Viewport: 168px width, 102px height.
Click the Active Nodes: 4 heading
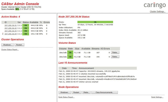(x=10, y=17)
